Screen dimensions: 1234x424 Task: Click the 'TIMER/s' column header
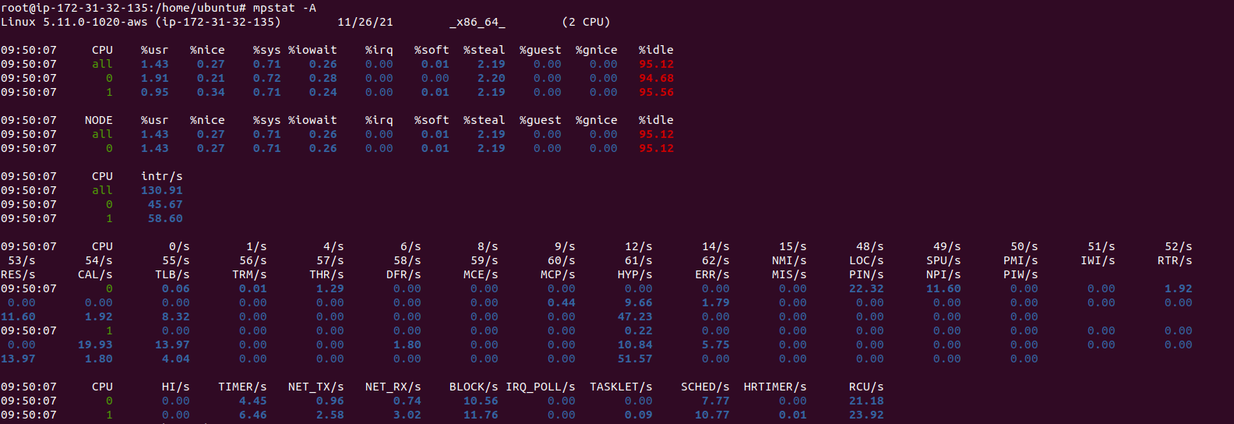(242, 387)
